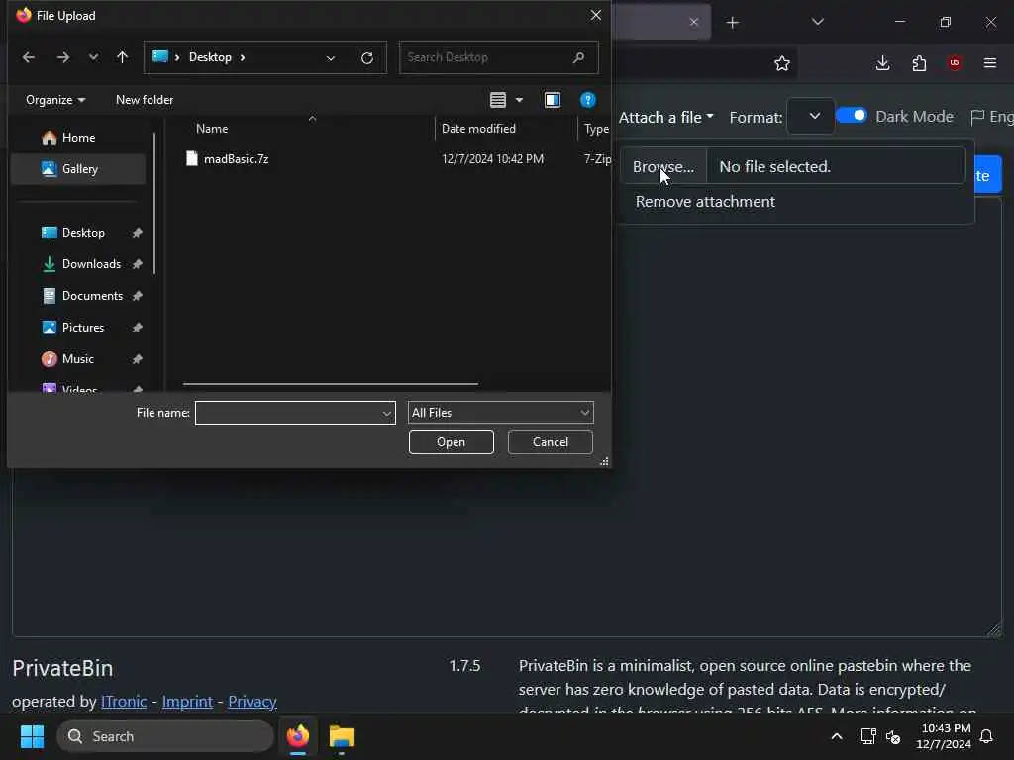This screenshot has height=760, width=1014.
Task: Click the navigation pane vertical scrollbar
Action: [x=154, y=204]
